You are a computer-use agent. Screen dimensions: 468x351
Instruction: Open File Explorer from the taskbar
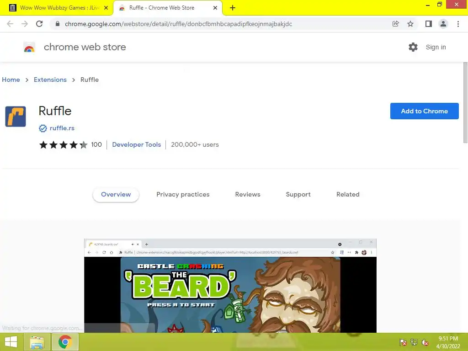[x=37, y=342]
